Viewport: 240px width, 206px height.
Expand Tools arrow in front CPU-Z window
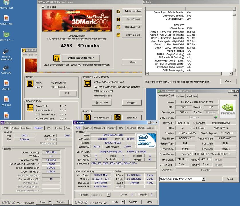123,202
